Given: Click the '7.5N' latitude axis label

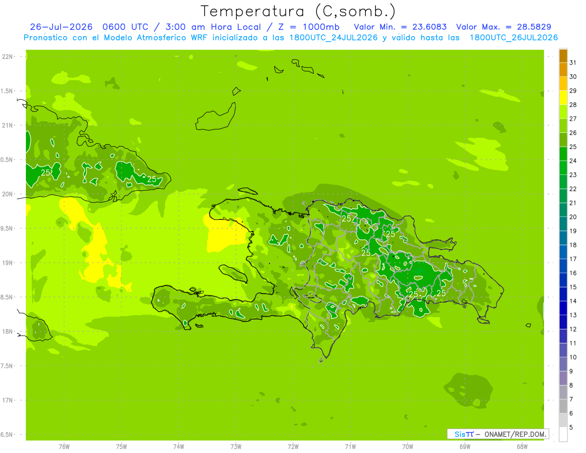Looking at the screenshot, I should pyautogui.click(x=7, y=366).
